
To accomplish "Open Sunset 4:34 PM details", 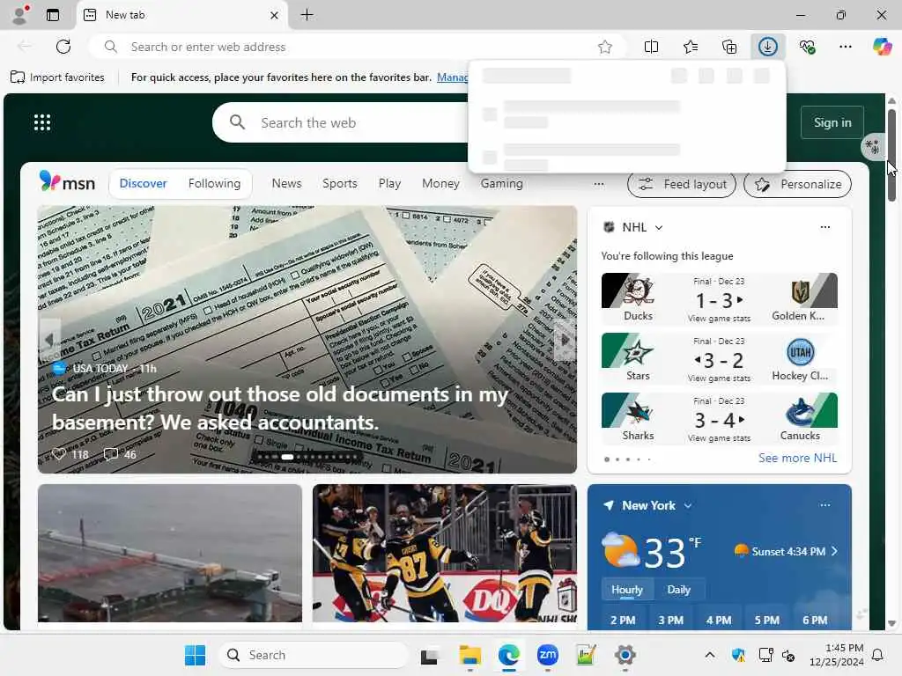I will pyautogui.click(x=787, y=551).
